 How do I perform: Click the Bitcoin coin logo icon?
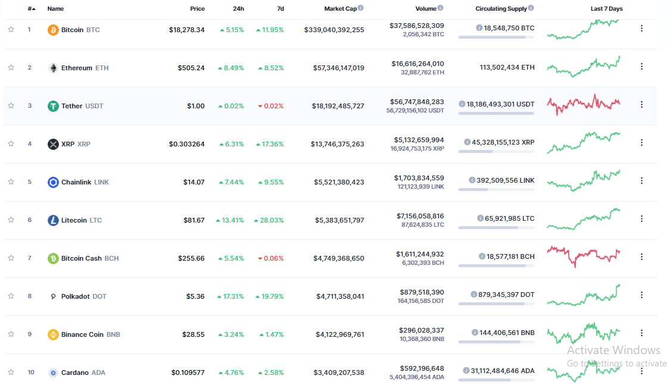(x=53, y=30)
